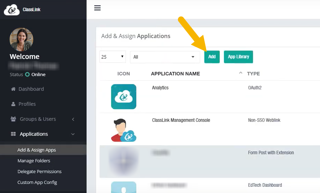Click the Add button
Image resolution: width=320 pixels, height=193 pixels.
point(212,57)
